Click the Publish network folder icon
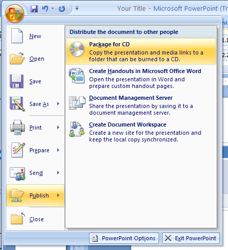This screenshot has height=250, width=228. pyautogui.click(x=16, y=195)
